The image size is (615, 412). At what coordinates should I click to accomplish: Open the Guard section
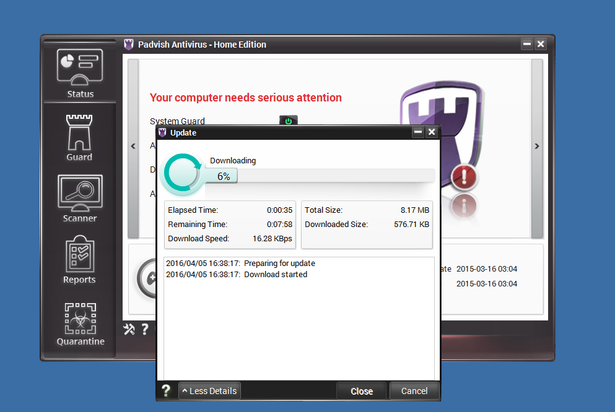[79, 137]
